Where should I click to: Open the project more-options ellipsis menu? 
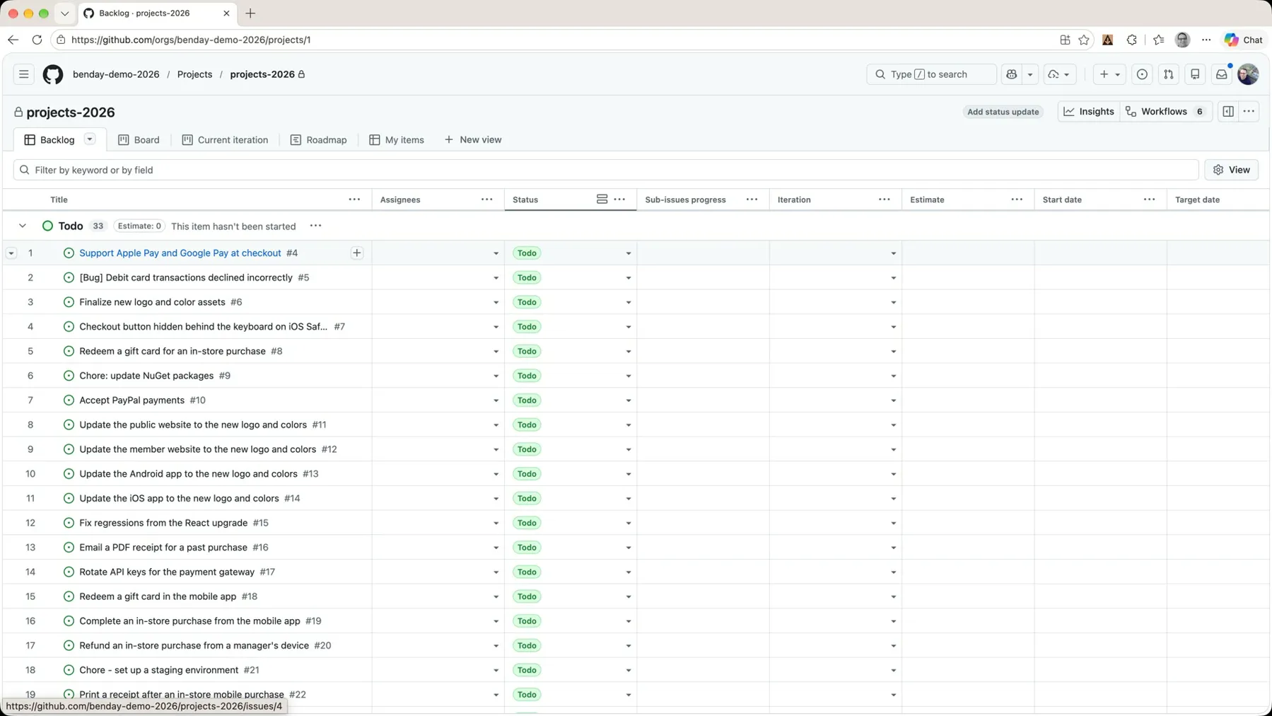click(x=1249, y=112)
